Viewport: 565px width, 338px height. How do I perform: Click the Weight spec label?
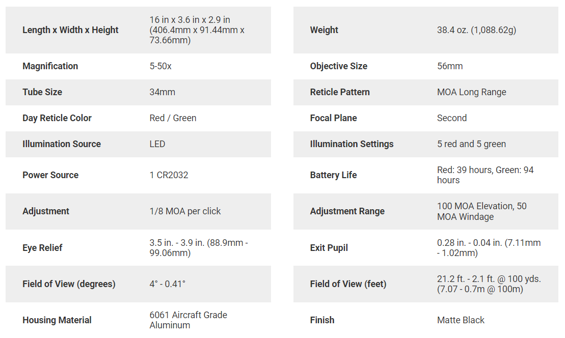pos(324,30)
